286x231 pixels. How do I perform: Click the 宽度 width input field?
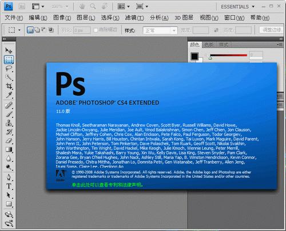(201, 30)
